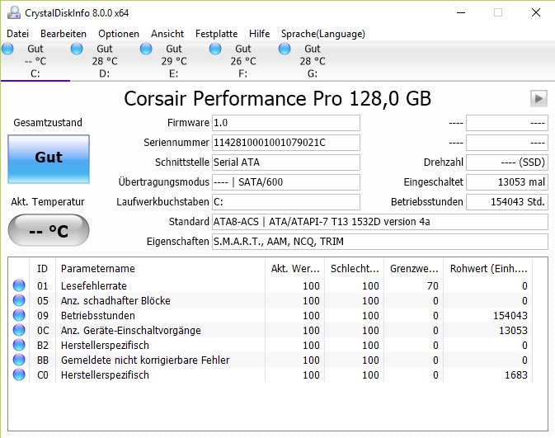
Task: Switch to the E: drive tab label
Action: pyautogui.click(x=173, y=73)
